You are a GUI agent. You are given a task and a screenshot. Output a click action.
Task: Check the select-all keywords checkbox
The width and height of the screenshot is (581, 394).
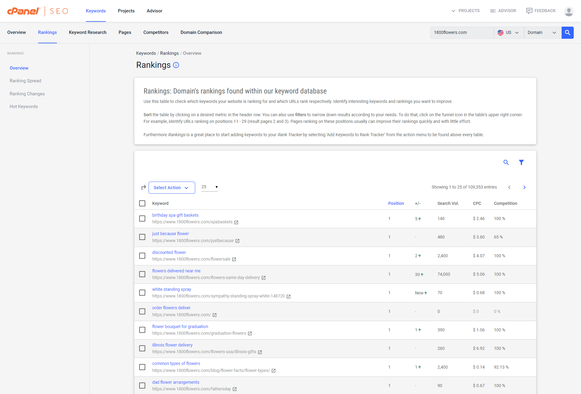(142, 203)
